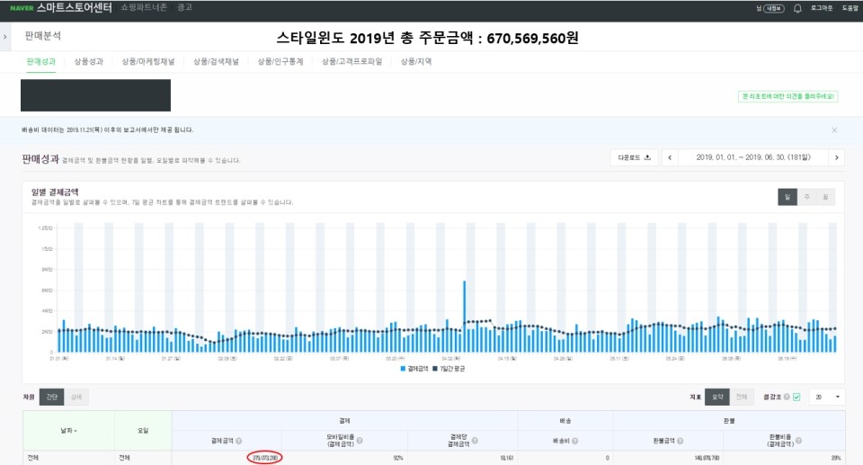
Task: Click the download icon in 다운로드 button
Action: point(647,157)
